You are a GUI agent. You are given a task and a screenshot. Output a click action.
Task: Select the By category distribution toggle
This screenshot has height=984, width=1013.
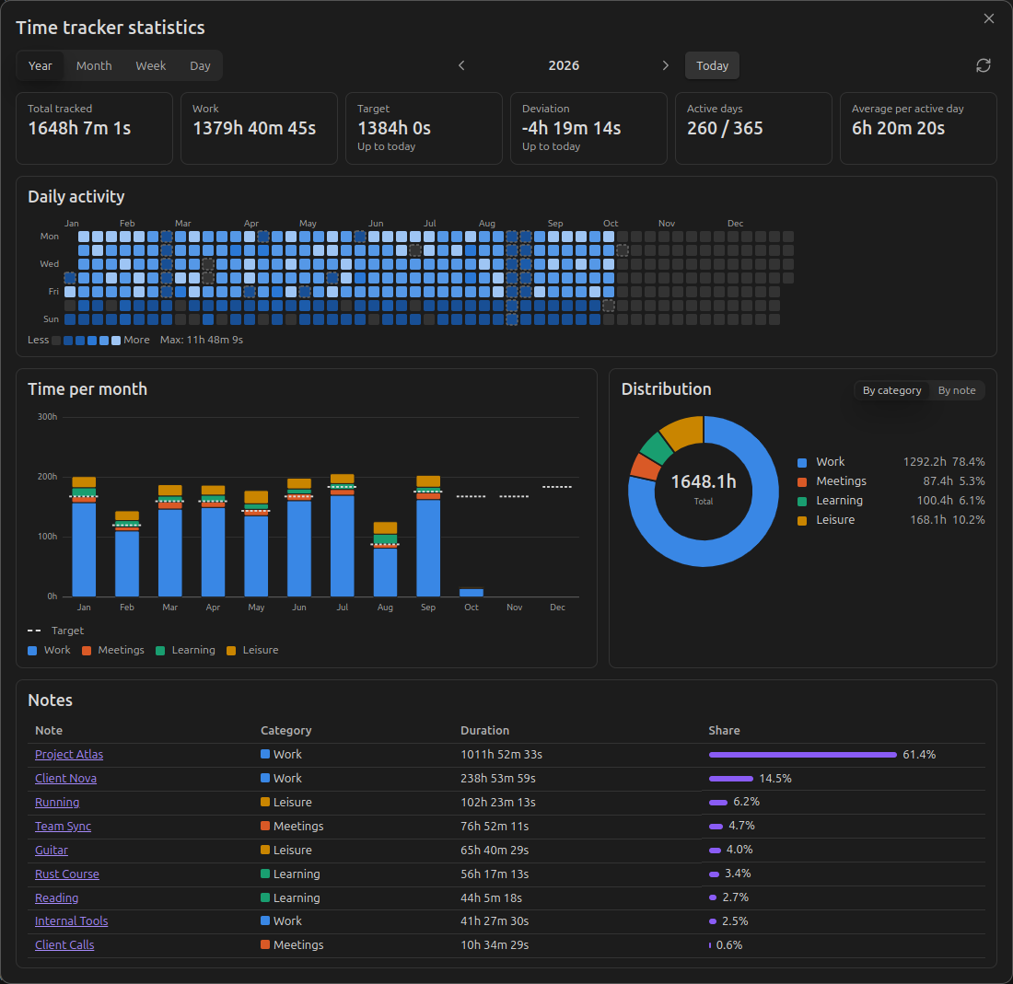pyautogui.click(x=891, y=390)
